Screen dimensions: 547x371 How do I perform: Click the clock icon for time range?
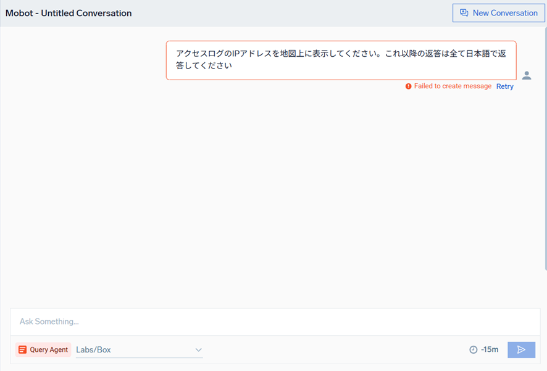coord(474,350)
